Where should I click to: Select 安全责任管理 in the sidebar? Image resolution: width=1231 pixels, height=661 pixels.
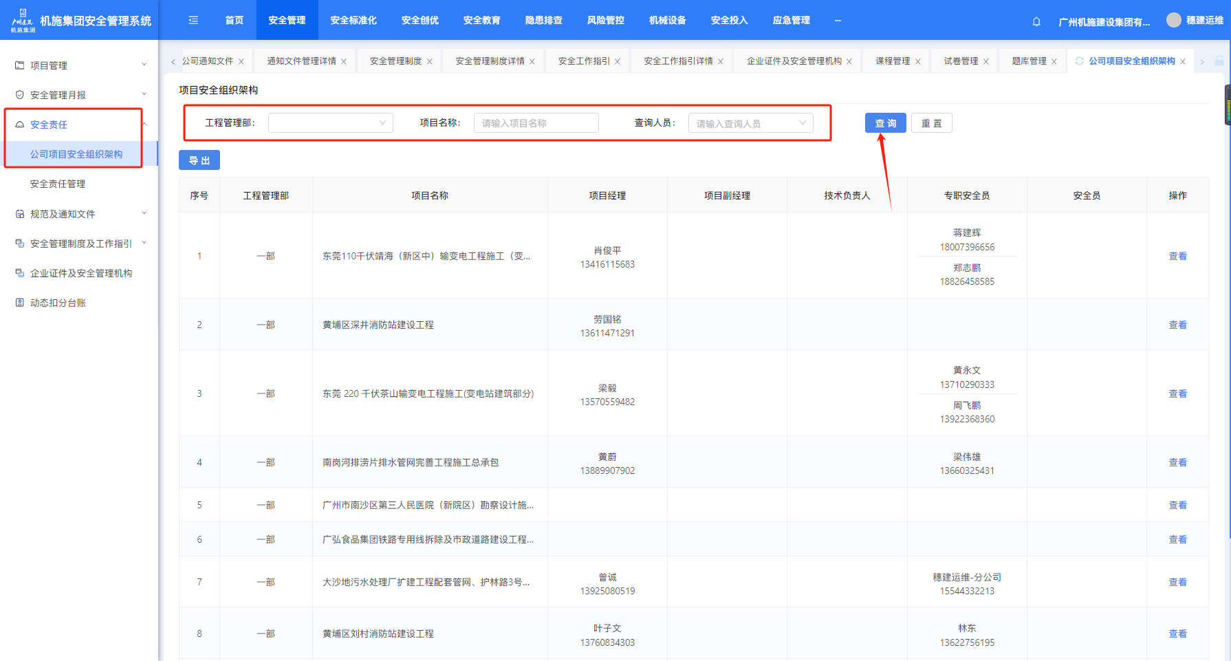[58, 184]
